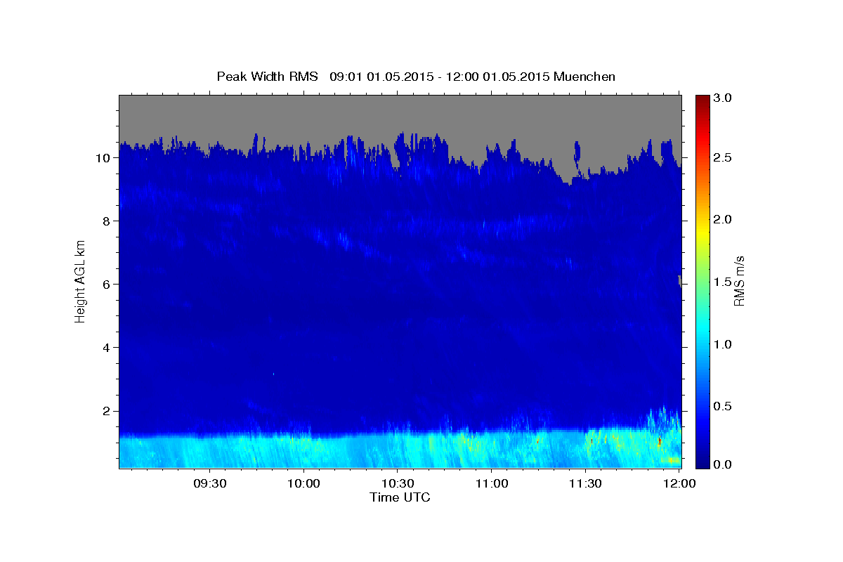Click the dark red top of the colorbar
This screenshot has width=843, height=562.
tap(702, 100)
